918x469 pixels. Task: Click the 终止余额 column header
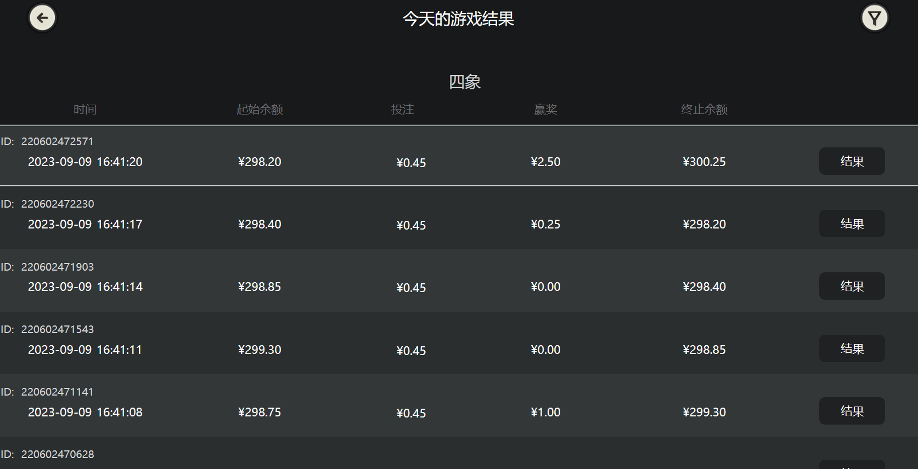(704, 110)
